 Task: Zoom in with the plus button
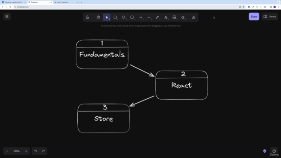26,151
